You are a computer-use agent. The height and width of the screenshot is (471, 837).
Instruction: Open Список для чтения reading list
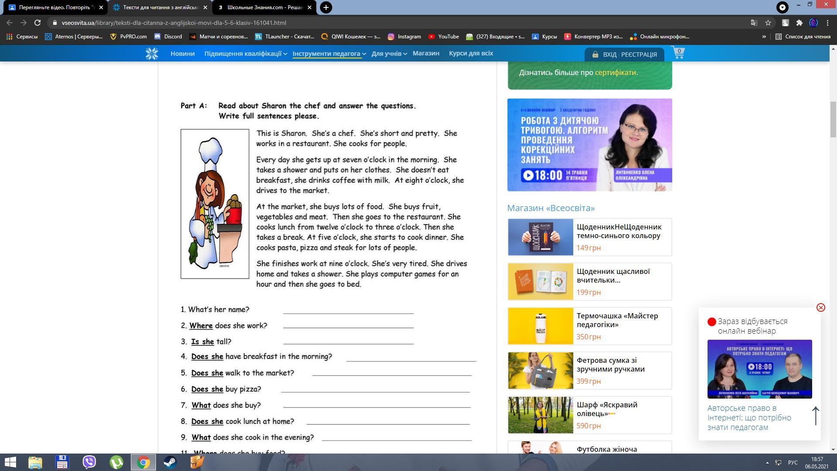point(803,37)
